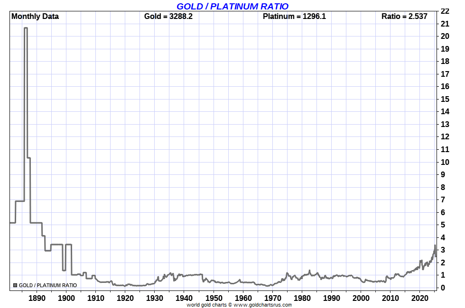Select the x-axis year label 1930

[155, 298]
